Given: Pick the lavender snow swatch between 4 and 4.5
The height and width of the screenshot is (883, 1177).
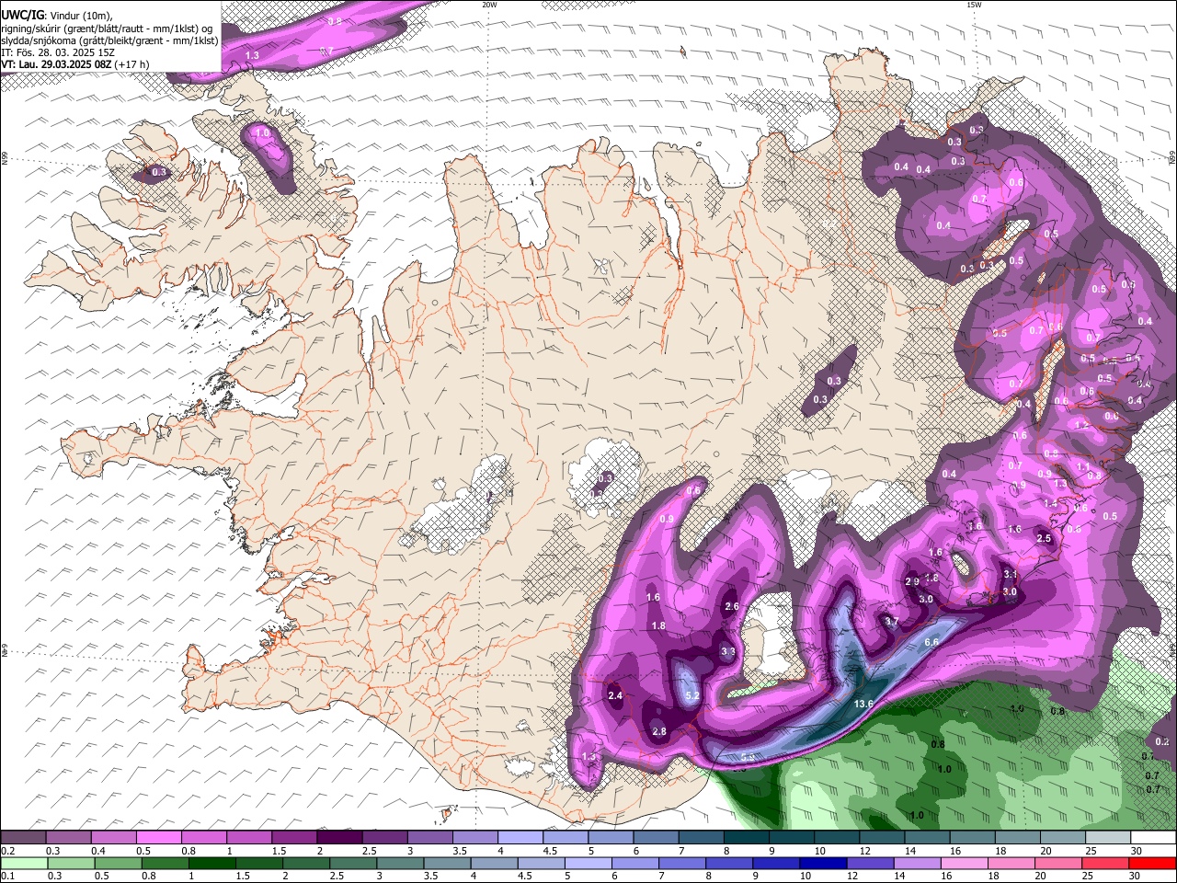Looking at the screenshot, I should [519, 838].
